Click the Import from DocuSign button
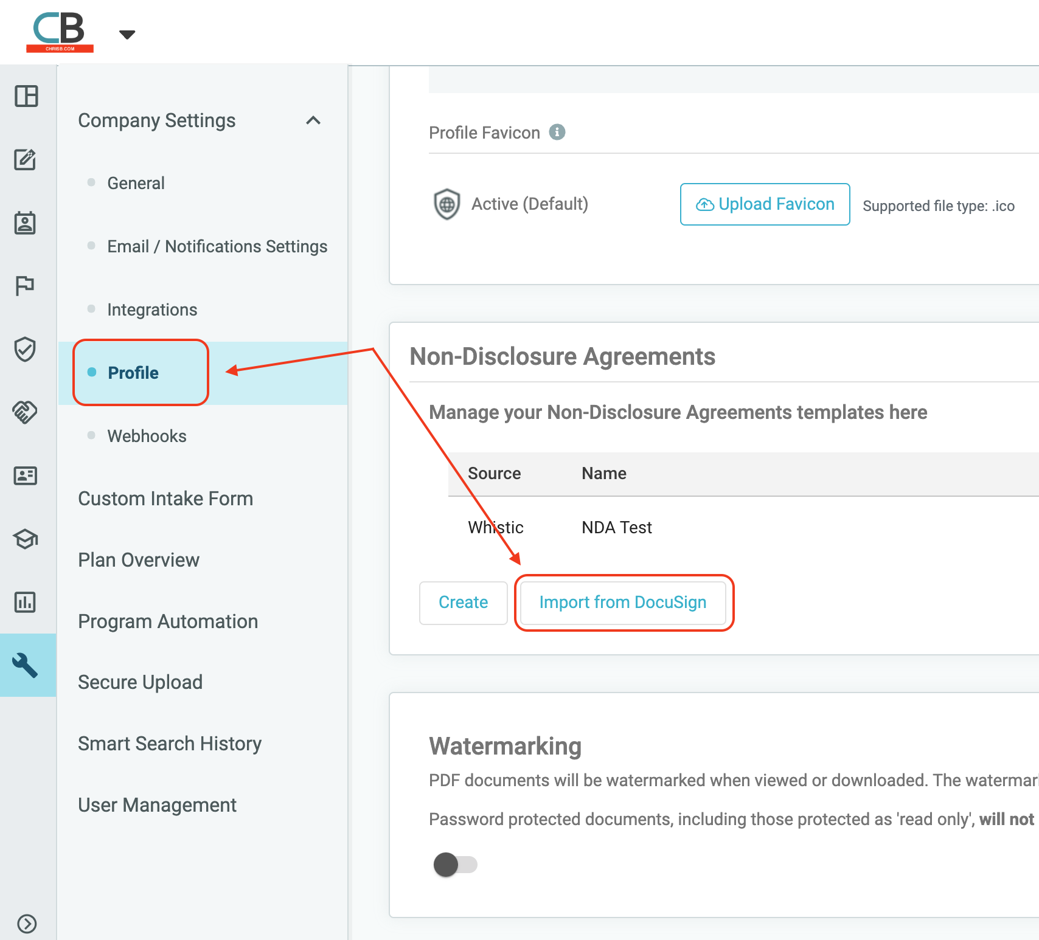 point(623,603)
